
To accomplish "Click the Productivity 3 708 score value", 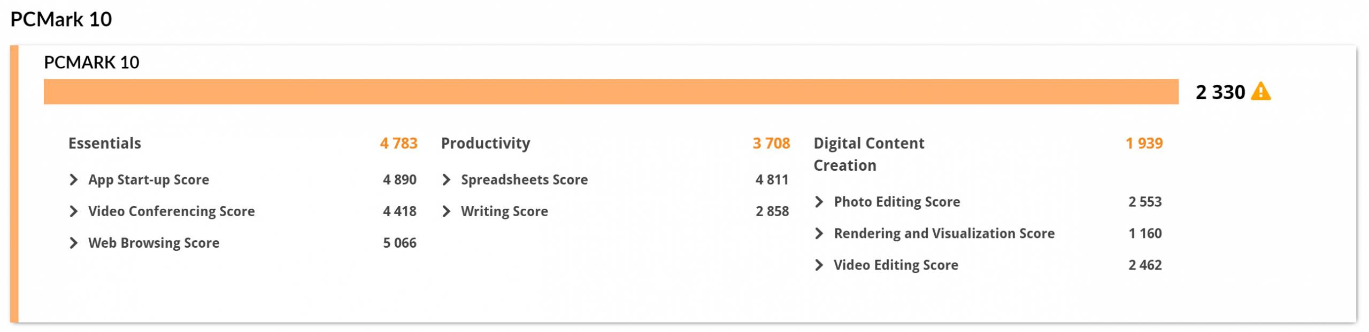I will point(771,143).
